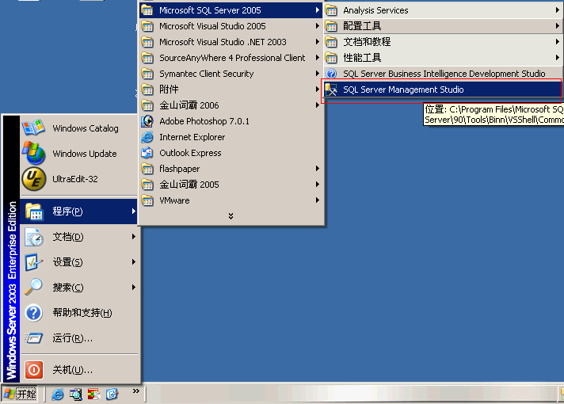Open the 文档和教程 folder

point(443,42)
